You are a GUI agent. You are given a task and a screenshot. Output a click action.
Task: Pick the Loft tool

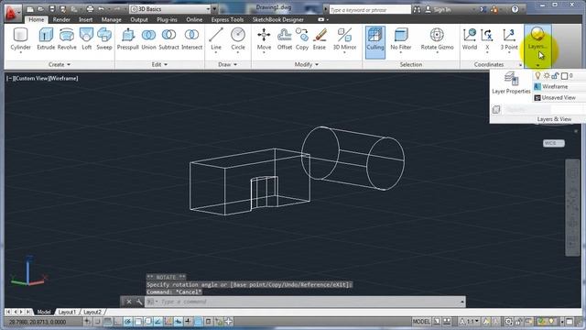(87, 39)
